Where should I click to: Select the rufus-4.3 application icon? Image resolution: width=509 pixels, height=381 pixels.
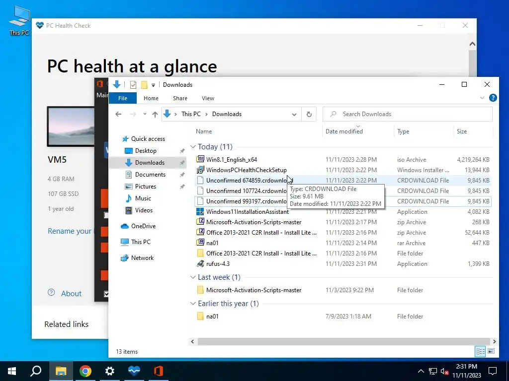pos(200,263)
